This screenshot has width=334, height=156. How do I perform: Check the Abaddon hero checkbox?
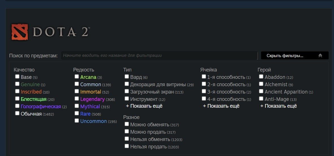(261, 77)
